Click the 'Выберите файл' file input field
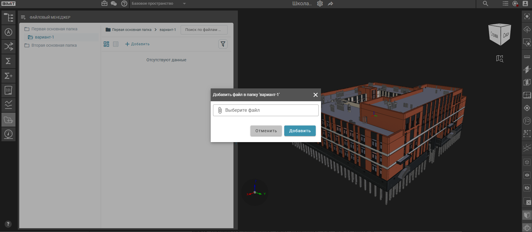Image resolution: width=532 pixels, height=232 pixels. pyautogui.click(x=266, y=110)
